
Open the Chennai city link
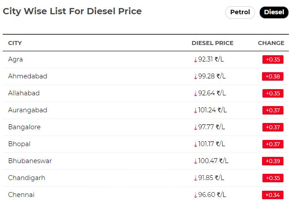coord(21,195)
